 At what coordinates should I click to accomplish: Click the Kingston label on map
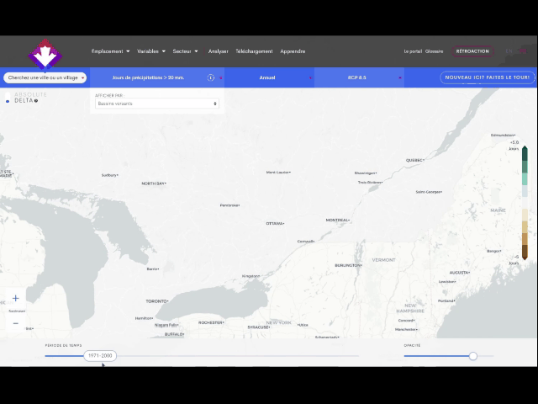tap(251, 276)
